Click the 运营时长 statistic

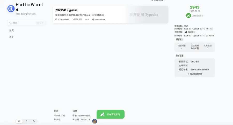pyautogui.click(x=182, y=47)
